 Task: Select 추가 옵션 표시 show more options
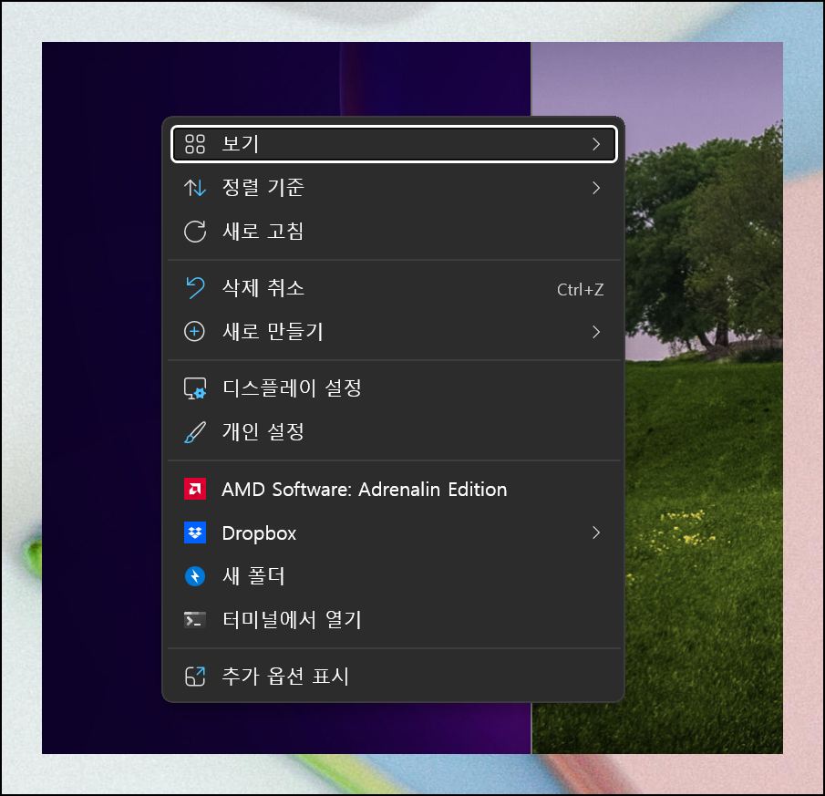tap(394, 677)
